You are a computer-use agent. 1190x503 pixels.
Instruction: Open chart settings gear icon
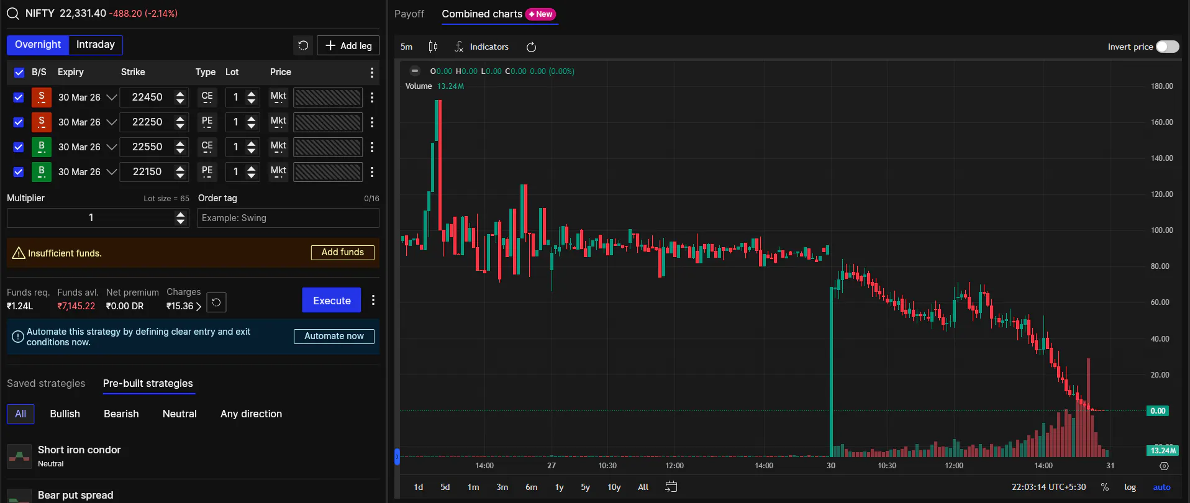(1164, 466)
